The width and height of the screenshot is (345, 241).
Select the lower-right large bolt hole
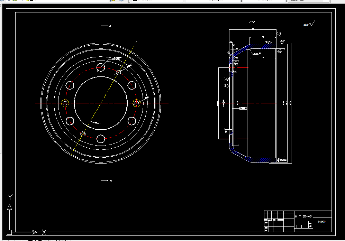coord(132,121)
